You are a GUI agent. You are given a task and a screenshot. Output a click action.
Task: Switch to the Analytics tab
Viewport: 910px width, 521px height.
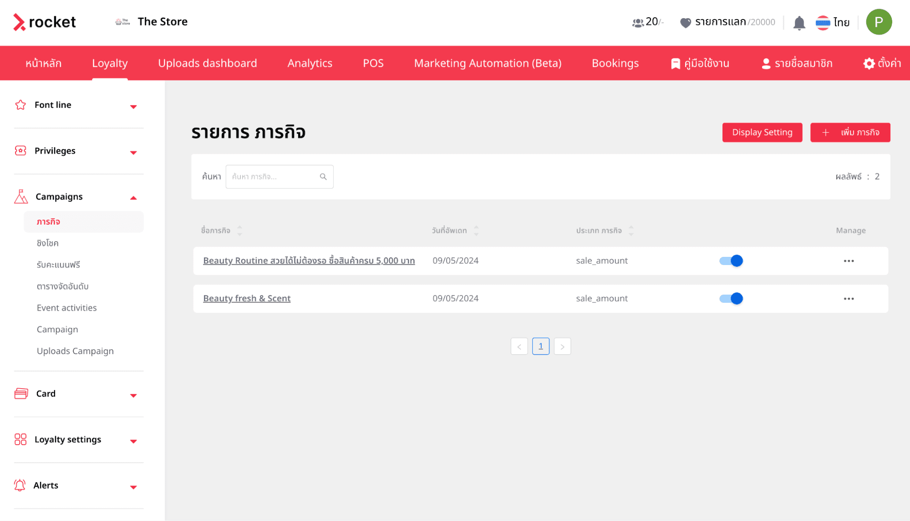pyautogui.click(x=310, y=63)
